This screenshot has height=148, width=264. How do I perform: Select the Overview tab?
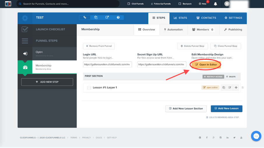point(147,30)
